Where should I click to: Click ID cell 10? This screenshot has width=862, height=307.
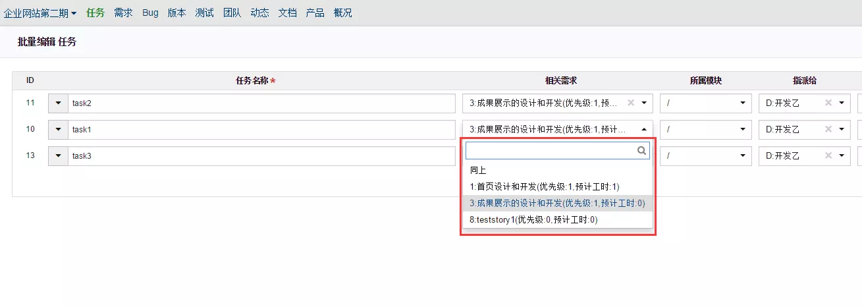coord(30,129)
